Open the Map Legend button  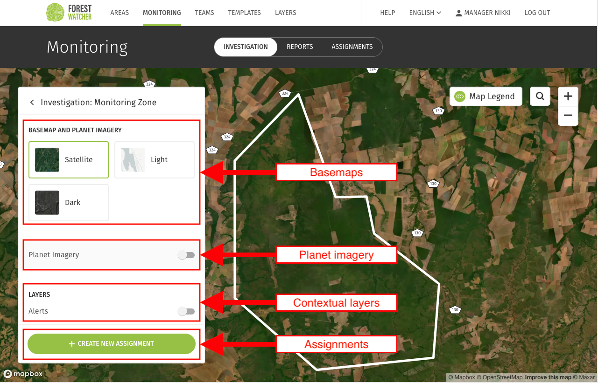pos(485,96)
